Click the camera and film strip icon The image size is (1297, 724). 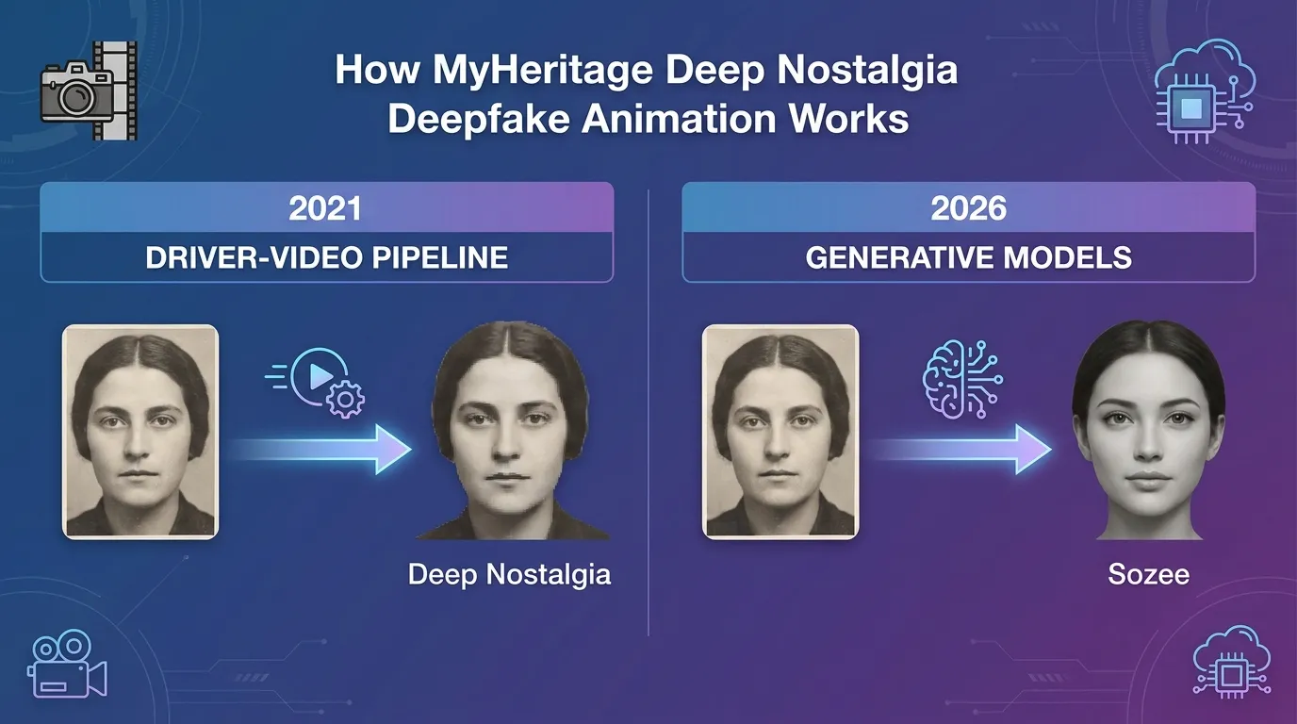point(90,90)
